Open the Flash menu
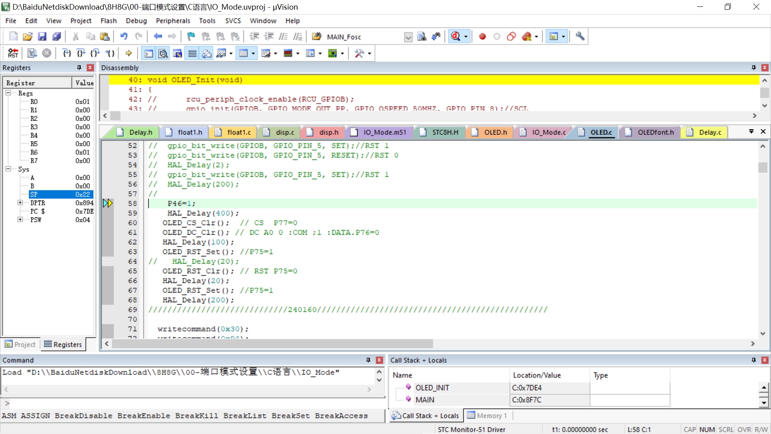The image size is (771, 434). pyautogui.click(x=108, y=21)
